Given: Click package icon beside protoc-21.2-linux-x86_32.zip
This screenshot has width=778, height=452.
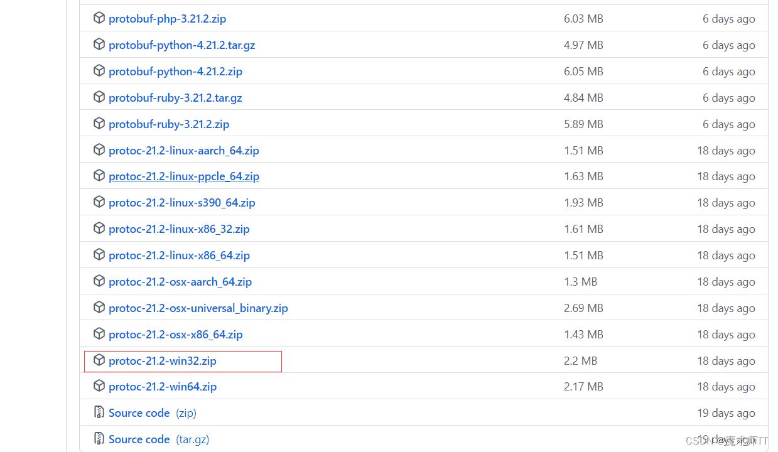Looking at the screenshot, I should point(99,229).
